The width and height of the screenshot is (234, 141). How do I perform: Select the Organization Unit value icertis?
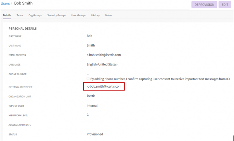coord(91,96)
